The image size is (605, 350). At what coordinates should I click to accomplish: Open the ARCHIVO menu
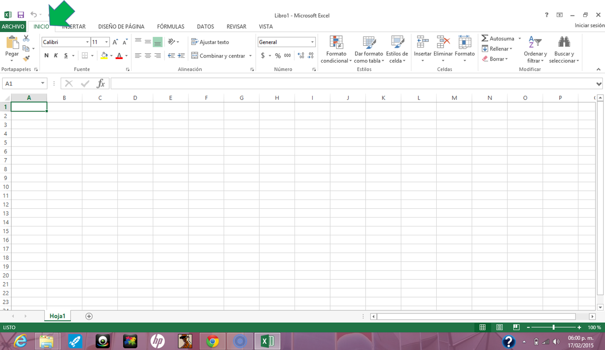[x=13, y=26]
